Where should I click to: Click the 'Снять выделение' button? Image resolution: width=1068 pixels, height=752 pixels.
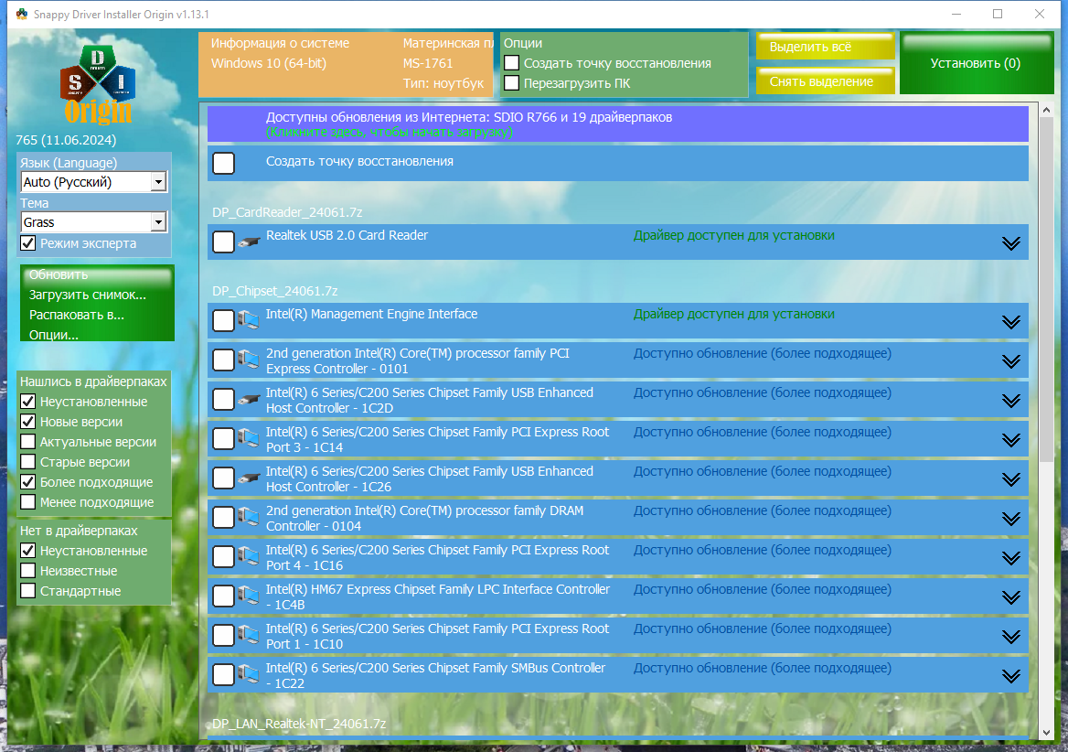pyautogui.click(x=825, y=81)
